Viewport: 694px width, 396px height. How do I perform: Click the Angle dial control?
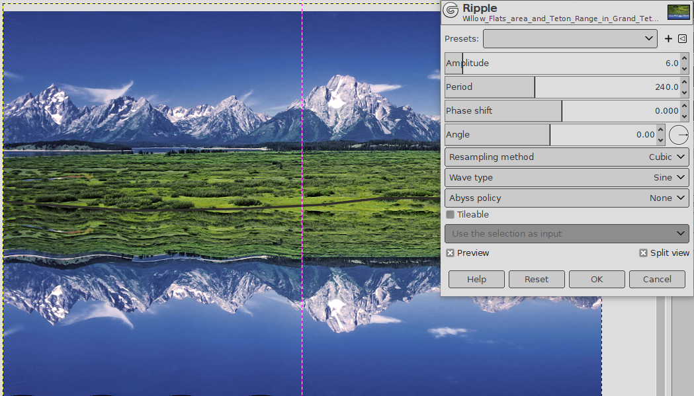coord(679,135)
